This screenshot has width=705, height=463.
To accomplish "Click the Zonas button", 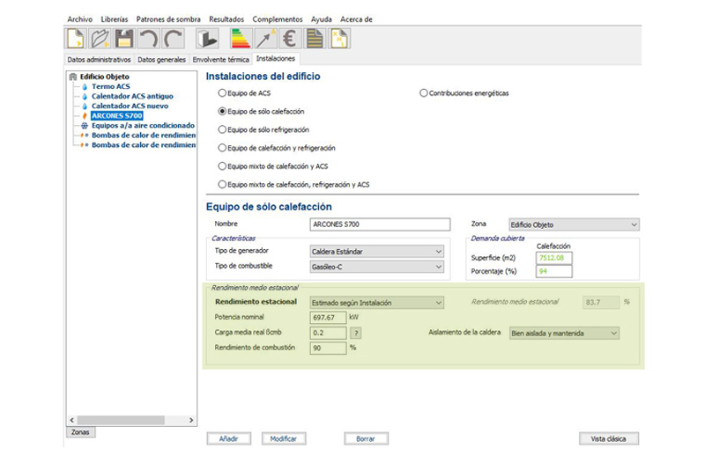I will pyautogui.click(x=80, y=432).
